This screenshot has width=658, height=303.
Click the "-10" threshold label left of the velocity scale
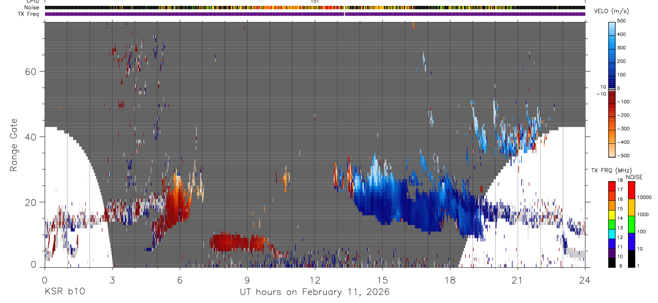pyautogui.click(x=600, y=94)
